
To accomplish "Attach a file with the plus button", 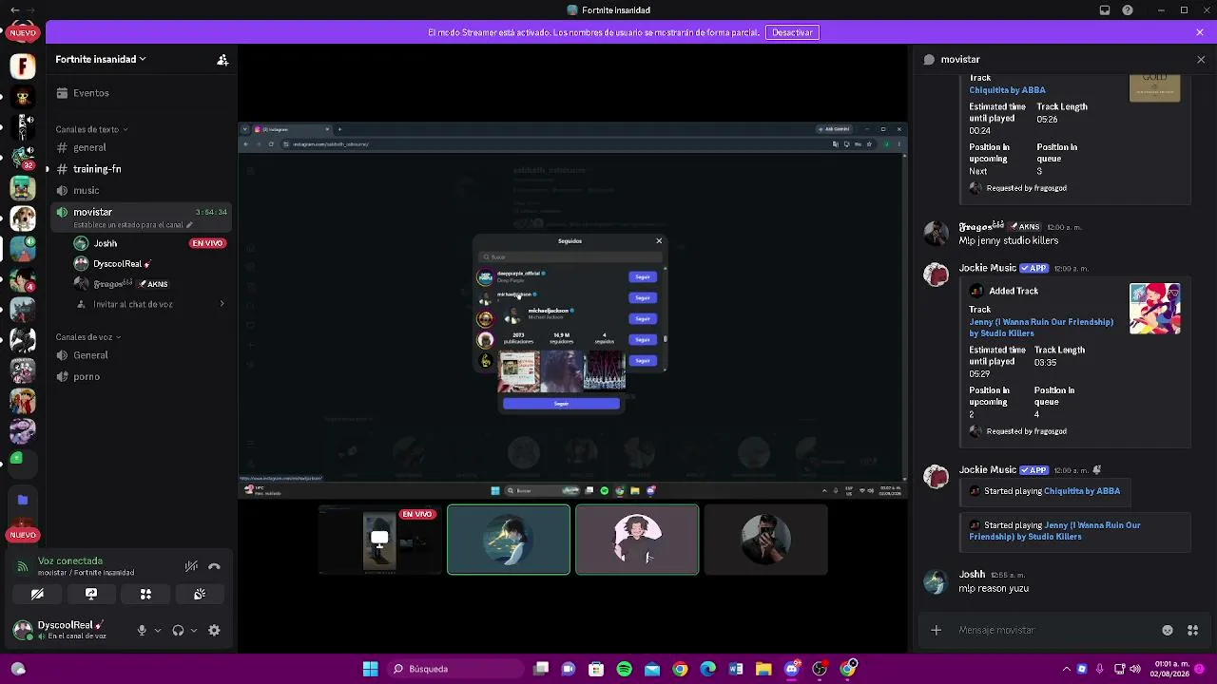I will (936, 630).
